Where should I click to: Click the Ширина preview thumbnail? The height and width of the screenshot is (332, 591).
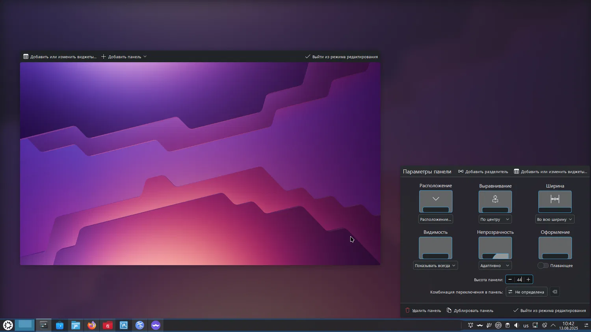coord(555,201)
